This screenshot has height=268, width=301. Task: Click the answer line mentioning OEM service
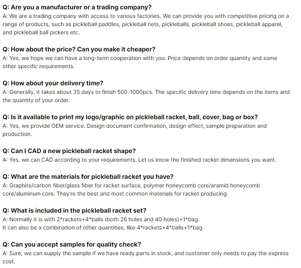(x=134, y=126)
